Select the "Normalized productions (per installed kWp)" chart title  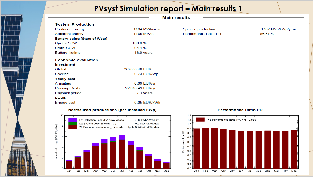pyautogui.click(x=112, y=110)
